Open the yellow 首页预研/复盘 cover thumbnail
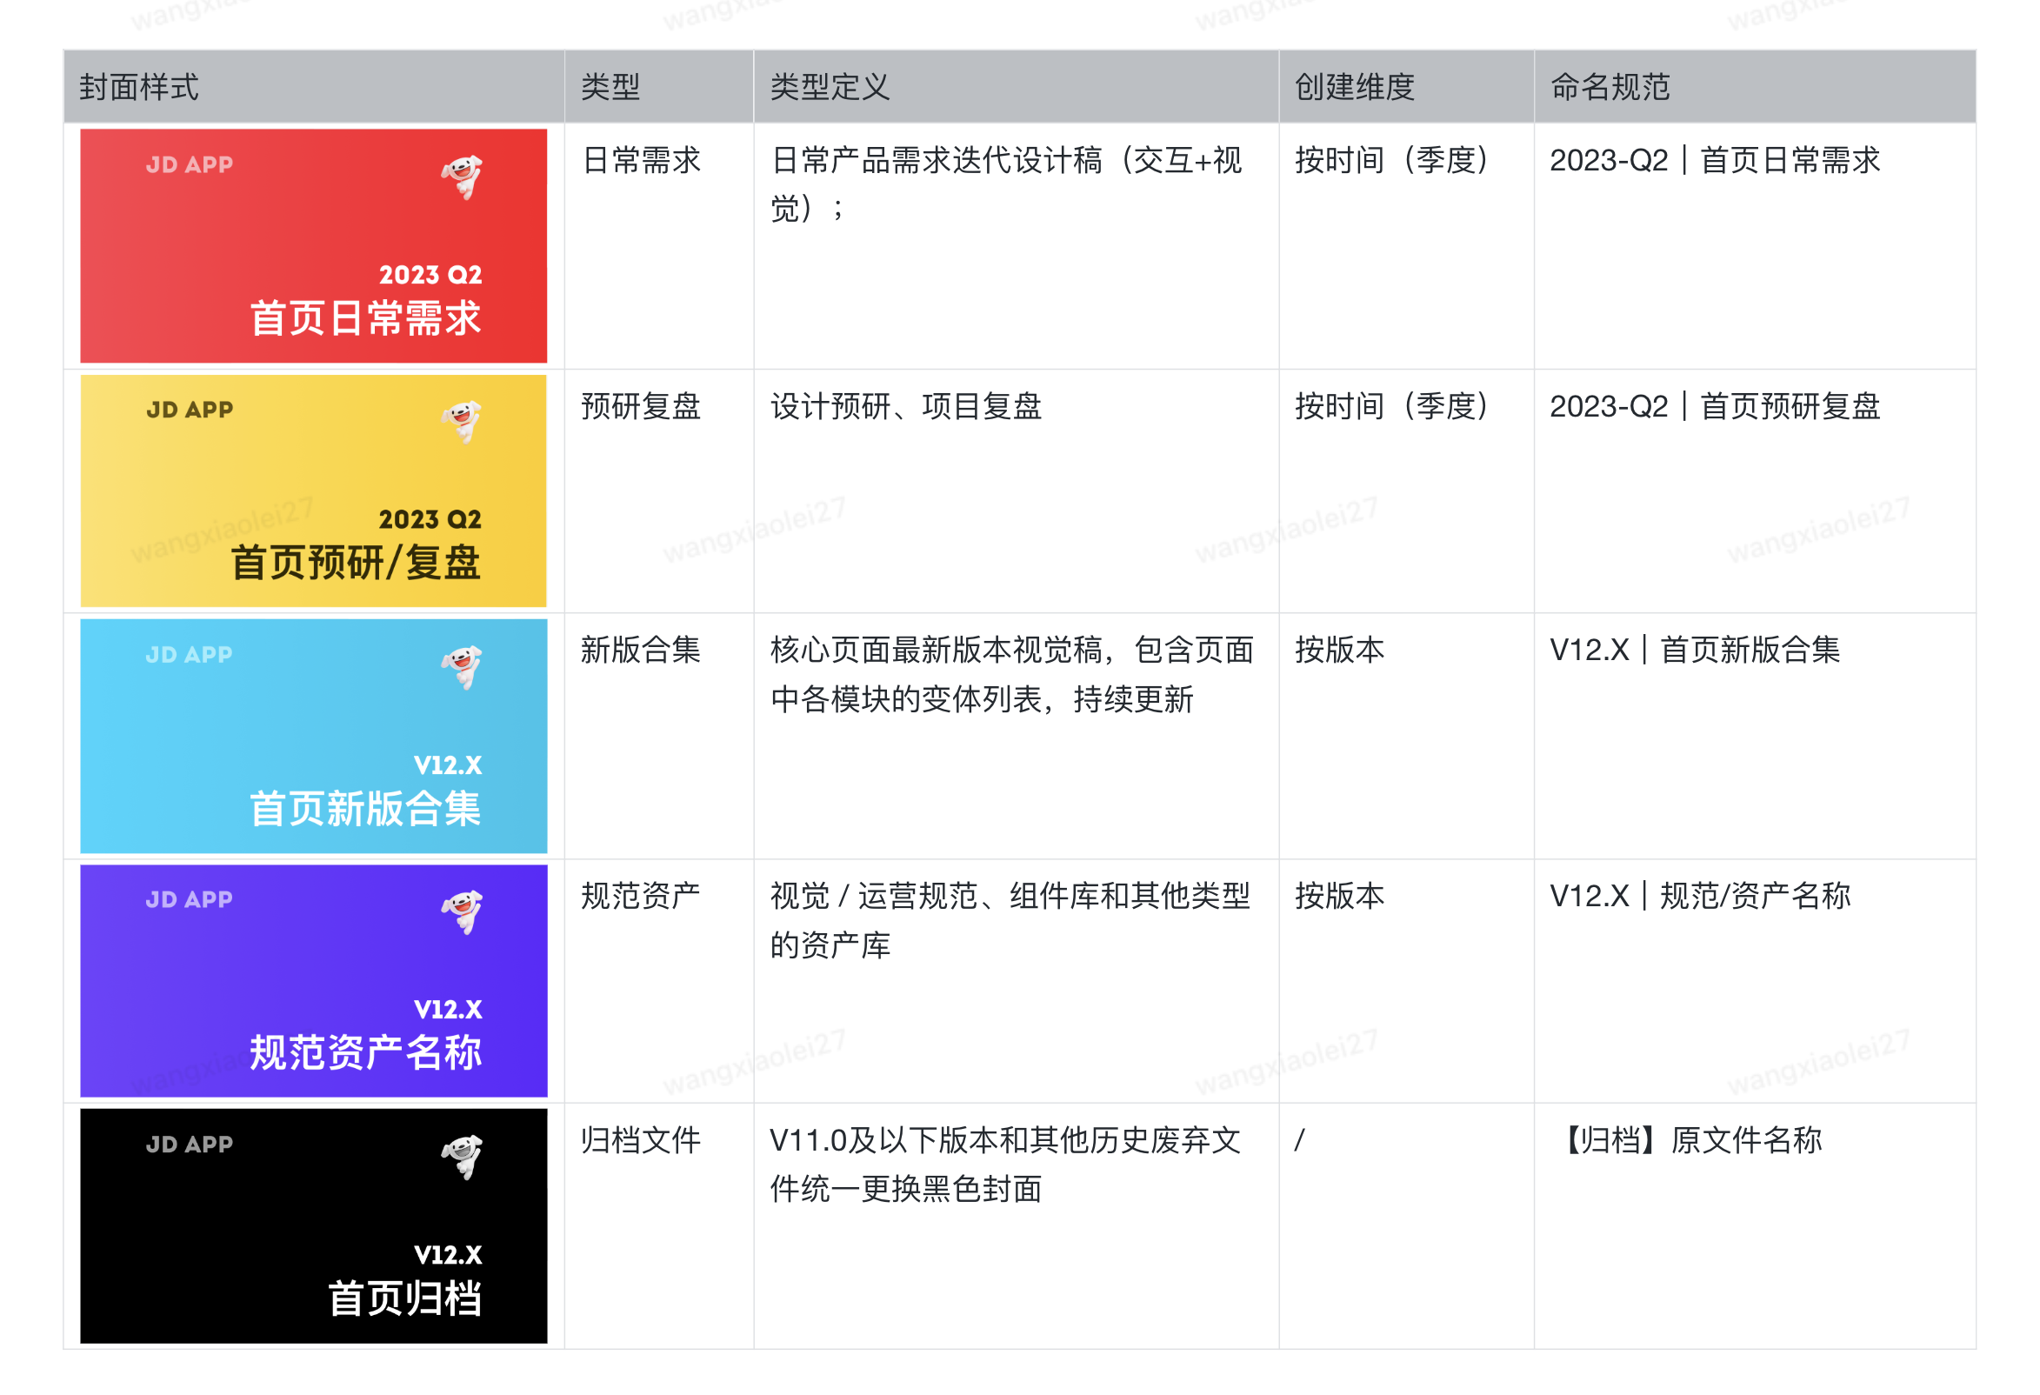The height and width of the screenshot is (1395, 2040). [313, 491]
